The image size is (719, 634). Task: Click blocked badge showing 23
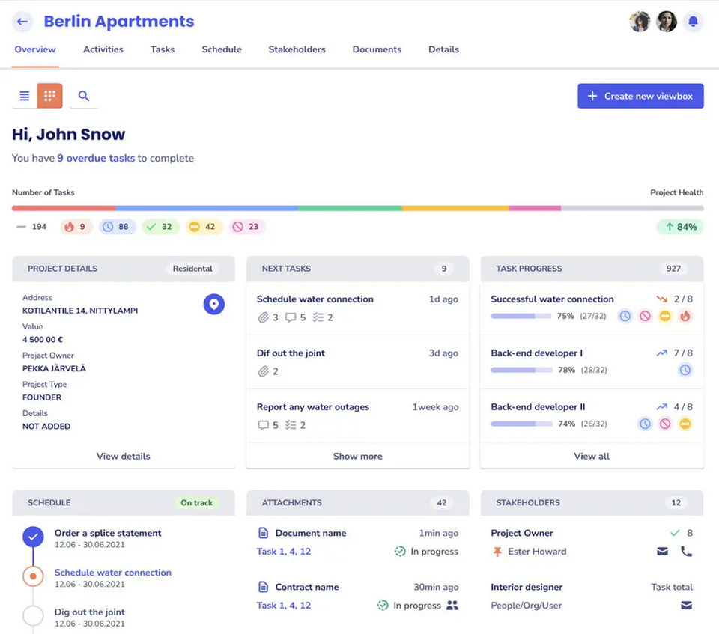tap(247, 227)
